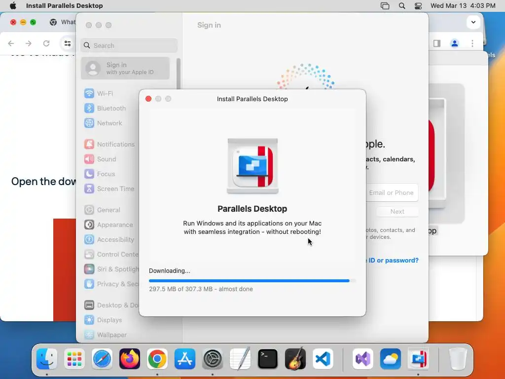
Task: Toggle the Chrome side panel
Action: (437, 43)
